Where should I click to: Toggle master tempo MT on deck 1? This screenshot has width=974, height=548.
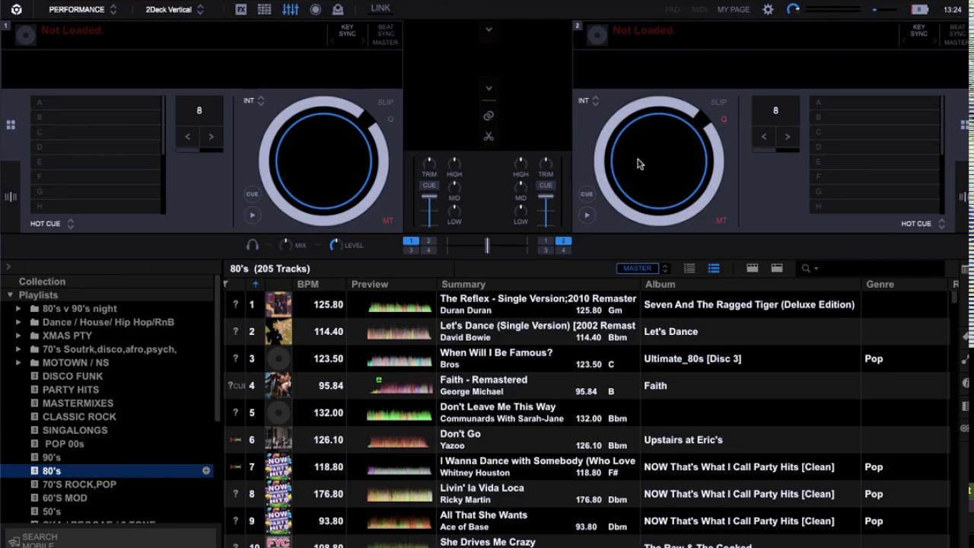388,221
